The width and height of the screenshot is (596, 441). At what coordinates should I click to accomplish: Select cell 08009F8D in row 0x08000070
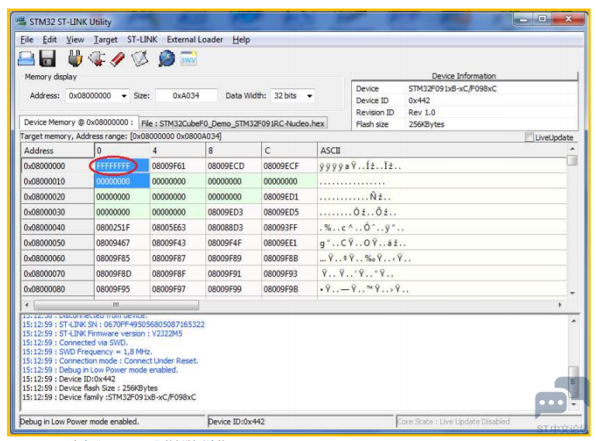[x=121, y=274]
